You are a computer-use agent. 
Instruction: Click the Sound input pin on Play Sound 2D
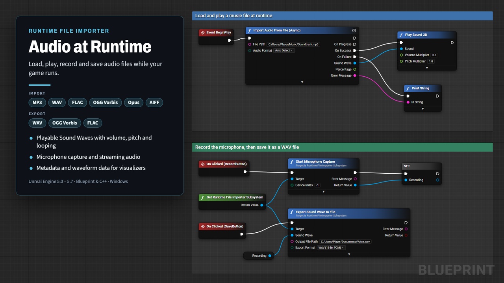coord(401,49)
